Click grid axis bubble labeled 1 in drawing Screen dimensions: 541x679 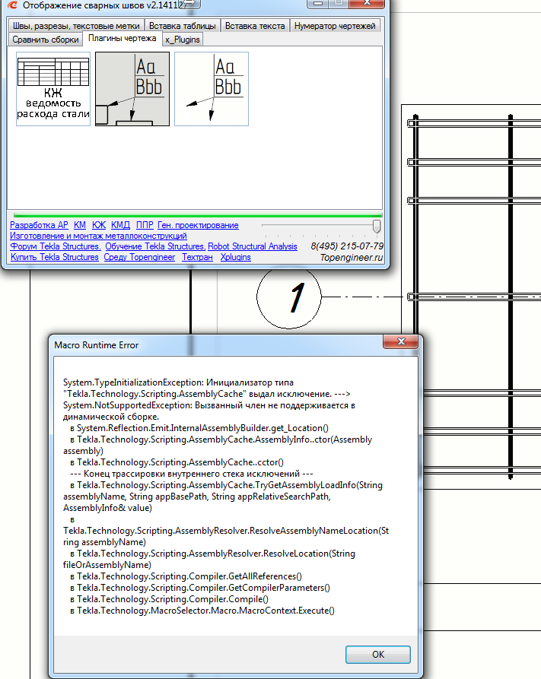289,297
